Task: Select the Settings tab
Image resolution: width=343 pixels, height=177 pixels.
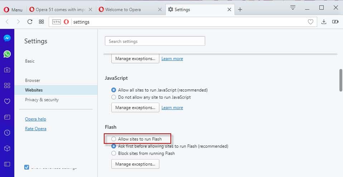Action: pyautogui.click(x=182, y=10)
